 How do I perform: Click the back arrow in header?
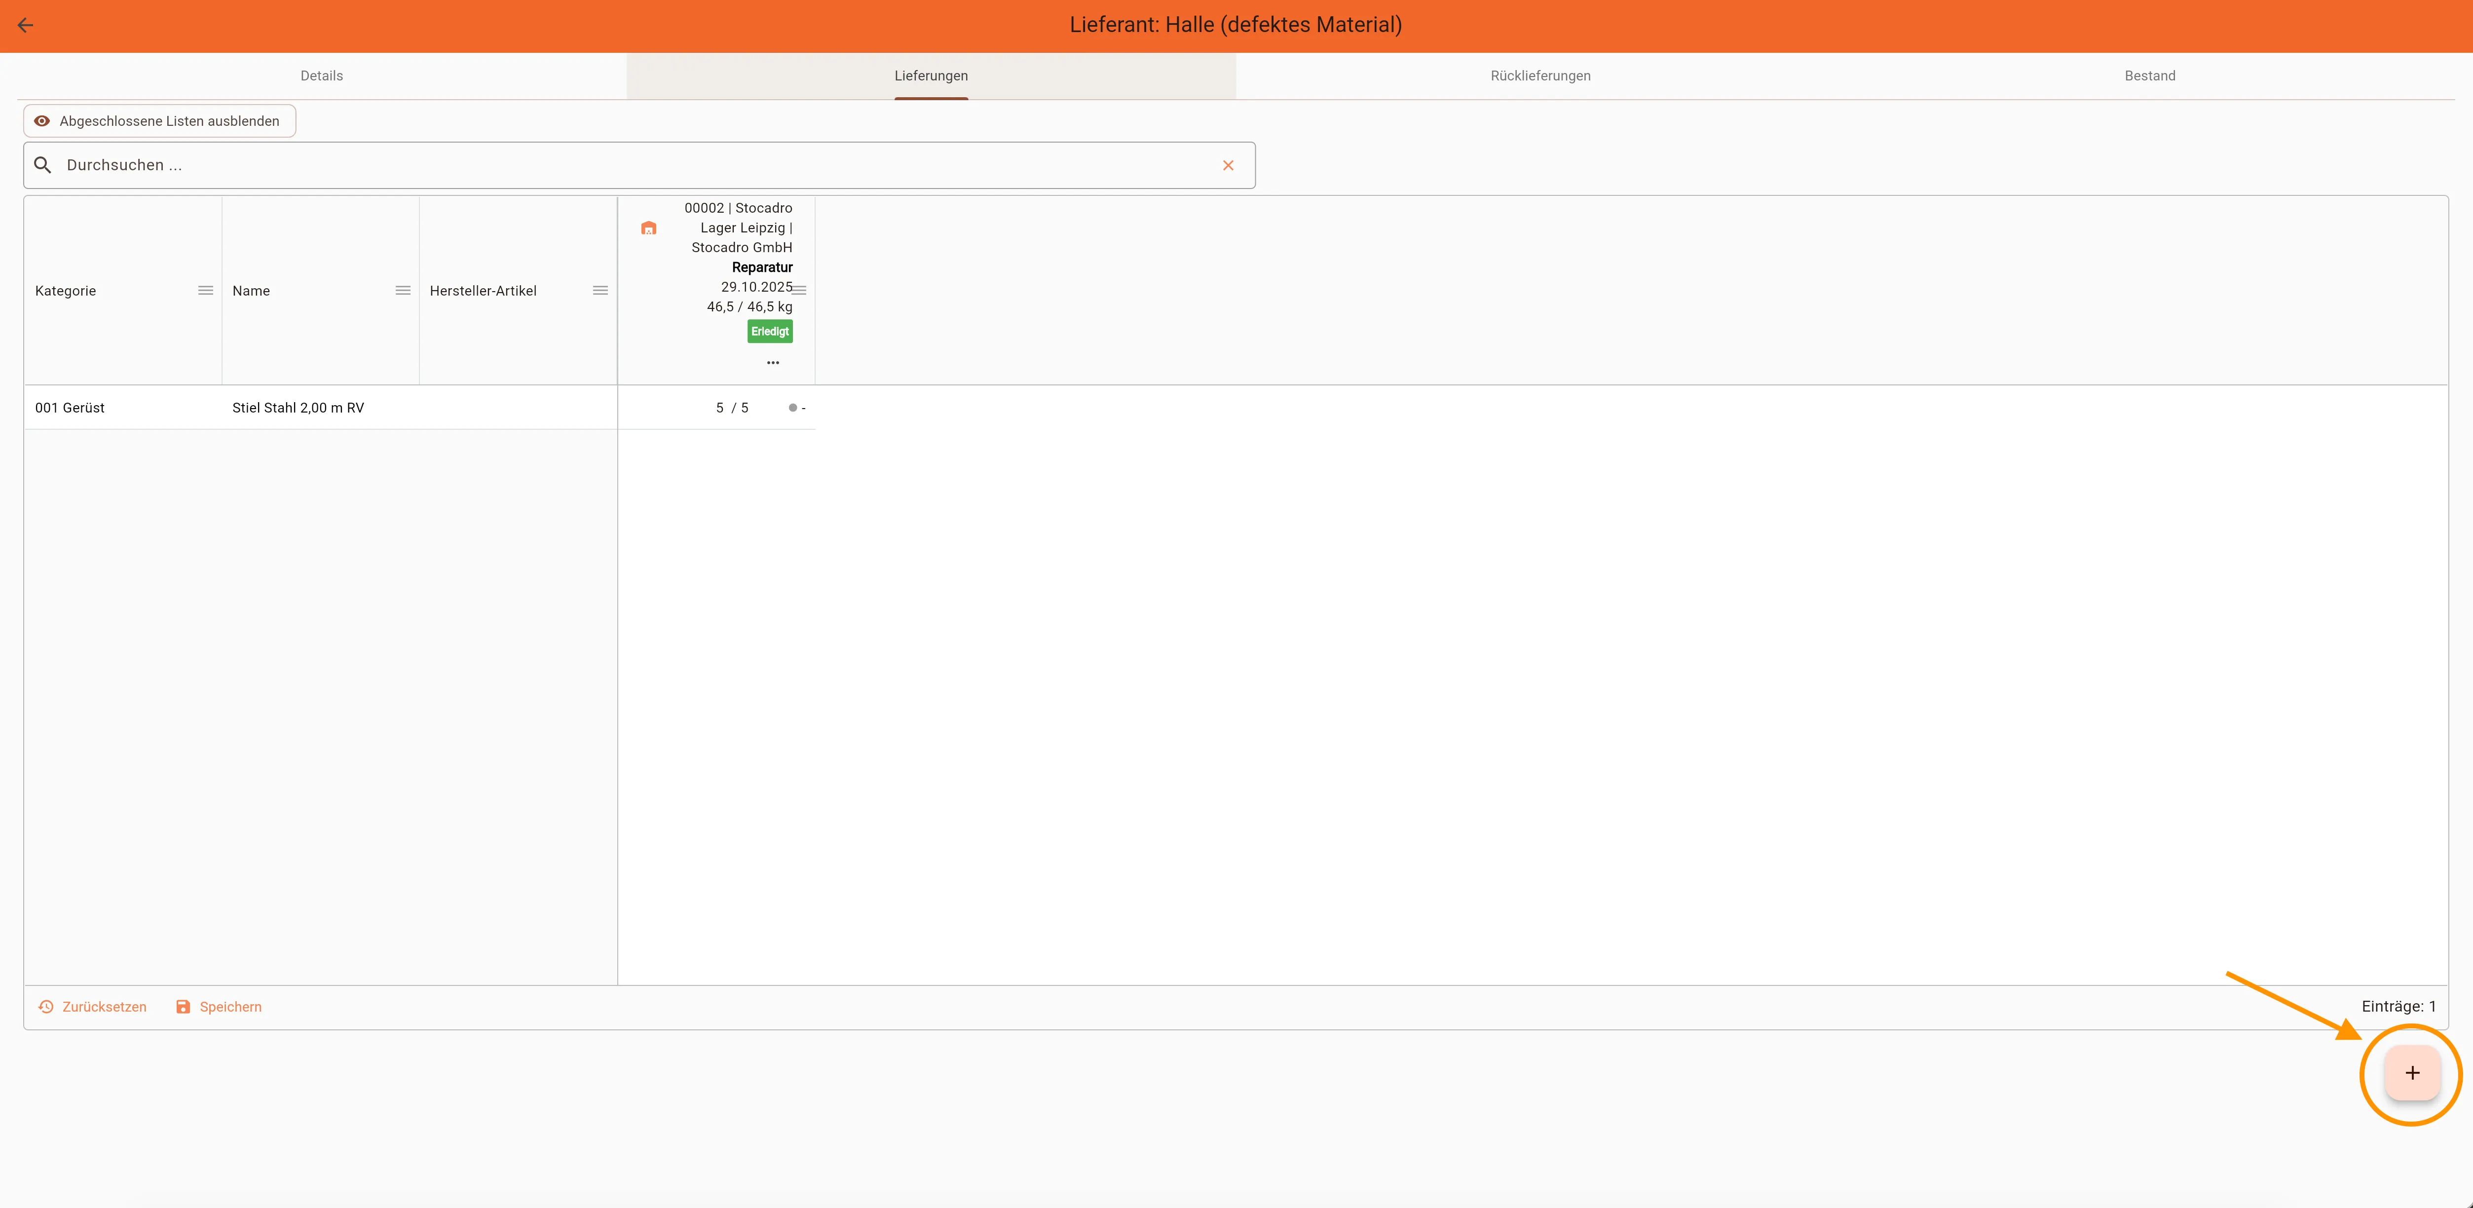pyautogui.click(x=26, y=26)
